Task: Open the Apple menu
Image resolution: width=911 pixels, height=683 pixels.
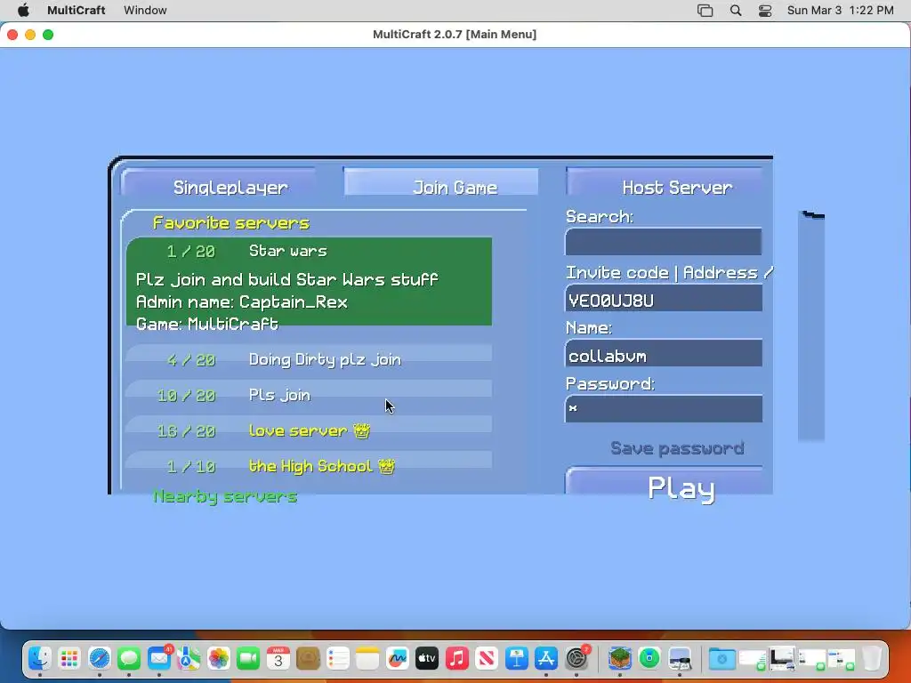Action: [23, 10]
